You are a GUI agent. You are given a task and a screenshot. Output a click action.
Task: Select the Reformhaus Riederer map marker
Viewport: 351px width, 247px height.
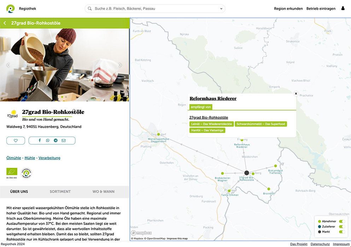coord(242,140)
